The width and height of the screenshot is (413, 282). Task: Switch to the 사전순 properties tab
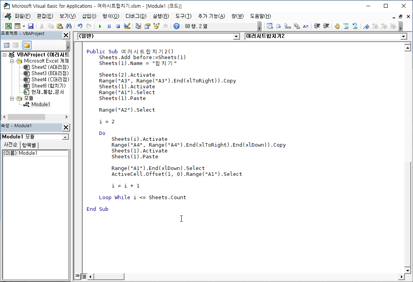pos(10,145)
